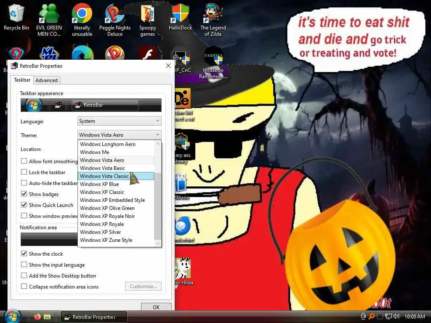Enable Show window previews checkbox
This screenshot has width=431, height=323.
point(24,216)
